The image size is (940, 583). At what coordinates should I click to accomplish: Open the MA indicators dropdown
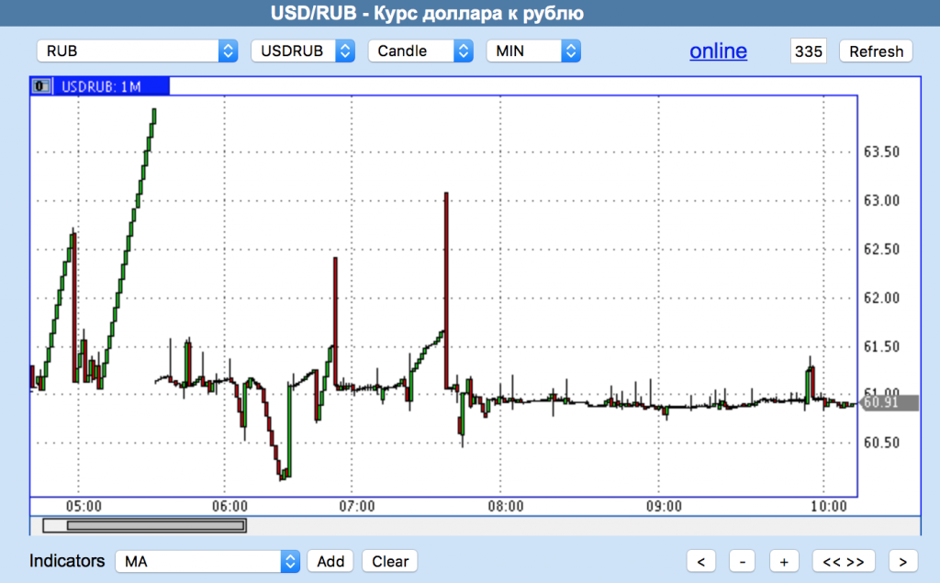[207, 561]
